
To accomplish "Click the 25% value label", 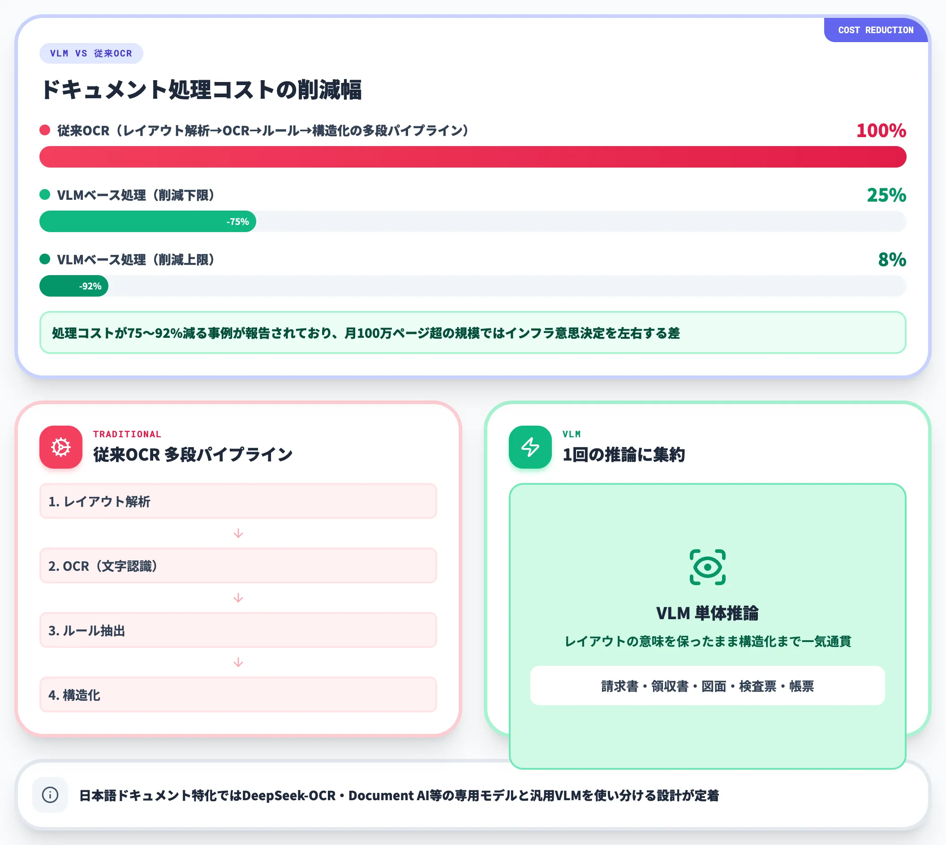I will click(x=886, y=195).
